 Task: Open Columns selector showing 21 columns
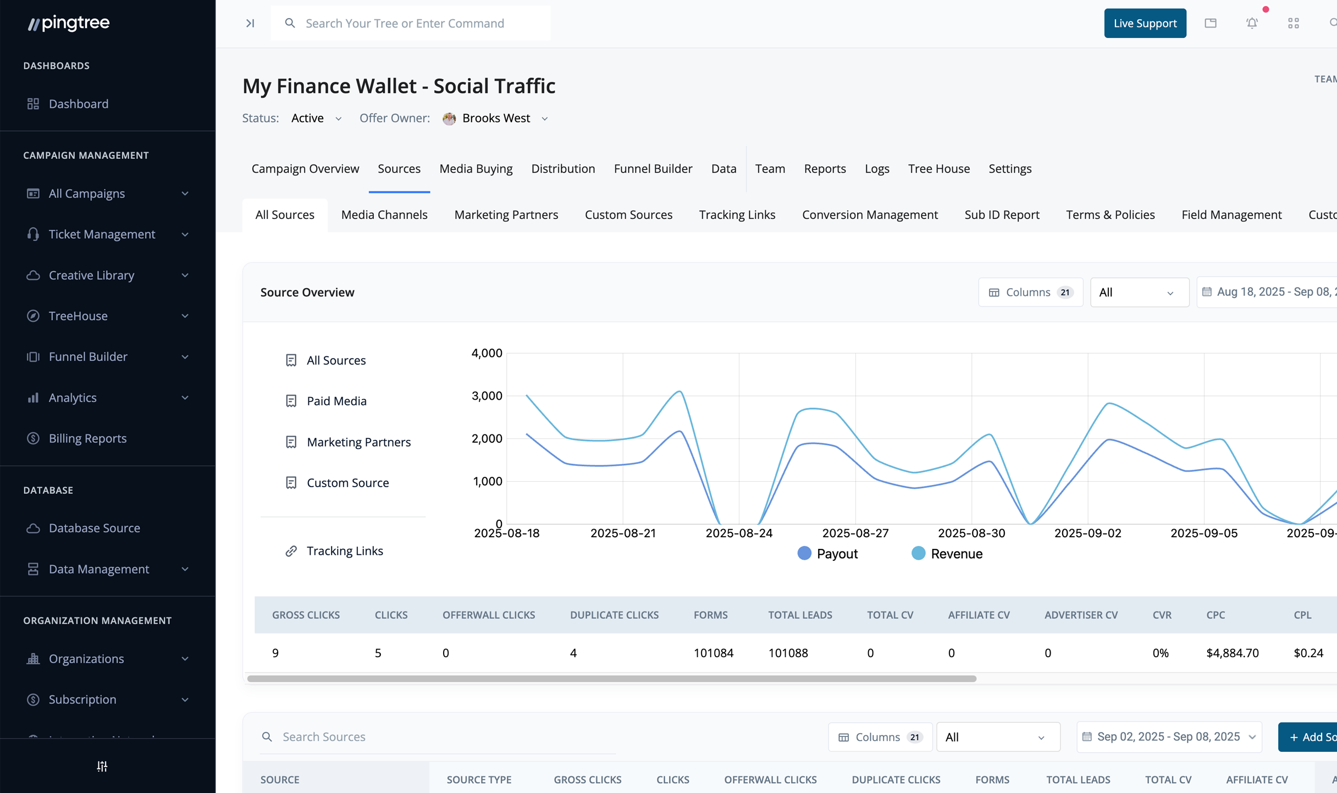point(1031,292)
